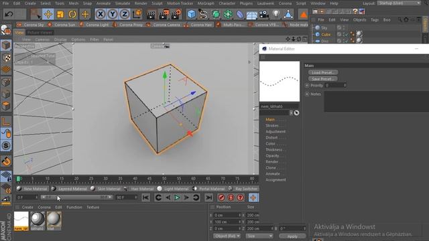Click the Render View clapperboard icon
Viewport: 429px width, 241px height.
tap(151, 14)
